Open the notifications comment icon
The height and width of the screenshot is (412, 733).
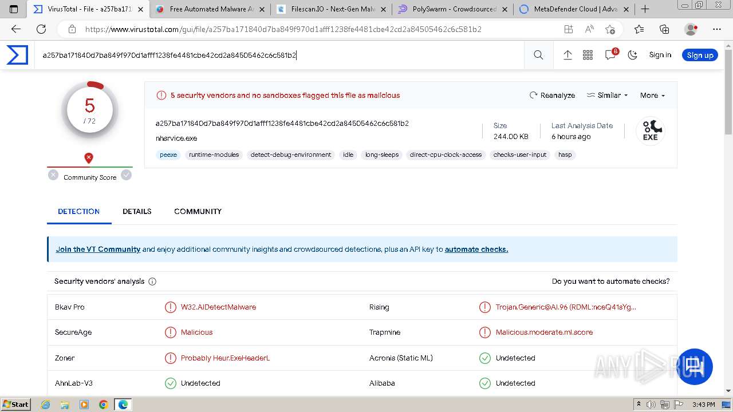coord(610,54)
